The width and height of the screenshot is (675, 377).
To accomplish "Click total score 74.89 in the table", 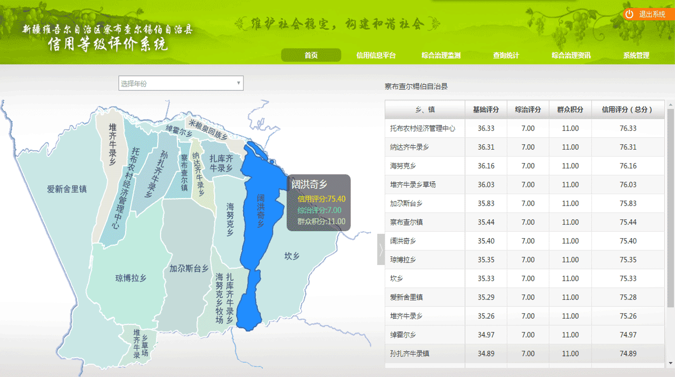I will [x=628, y=354].
